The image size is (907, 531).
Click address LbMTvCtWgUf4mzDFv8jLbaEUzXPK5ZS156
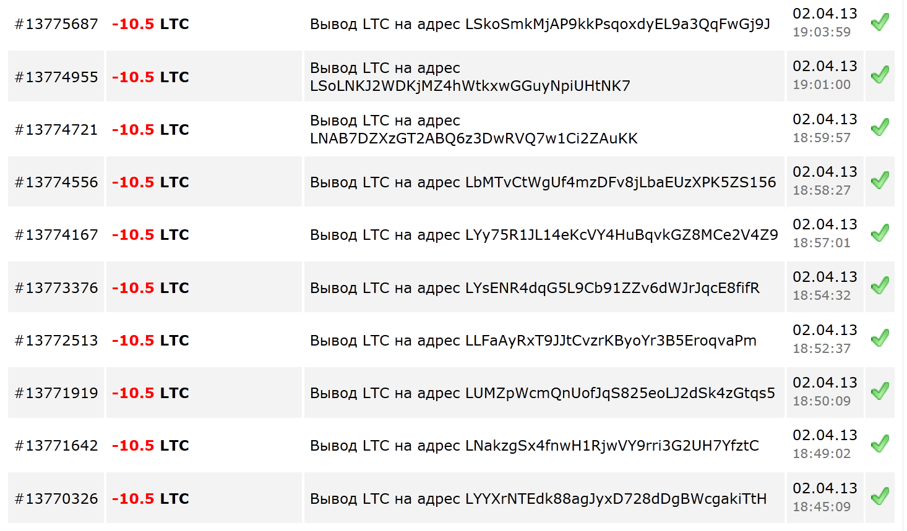point(621,182)
